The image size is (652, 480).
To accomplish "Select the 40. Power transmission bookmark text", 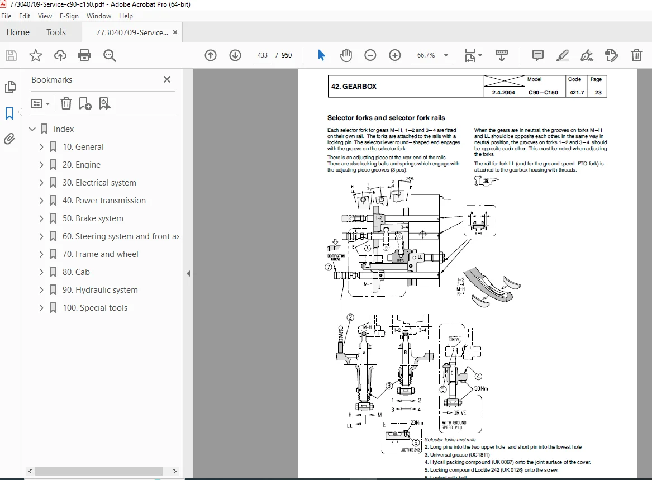I will (x=104, y=201).
